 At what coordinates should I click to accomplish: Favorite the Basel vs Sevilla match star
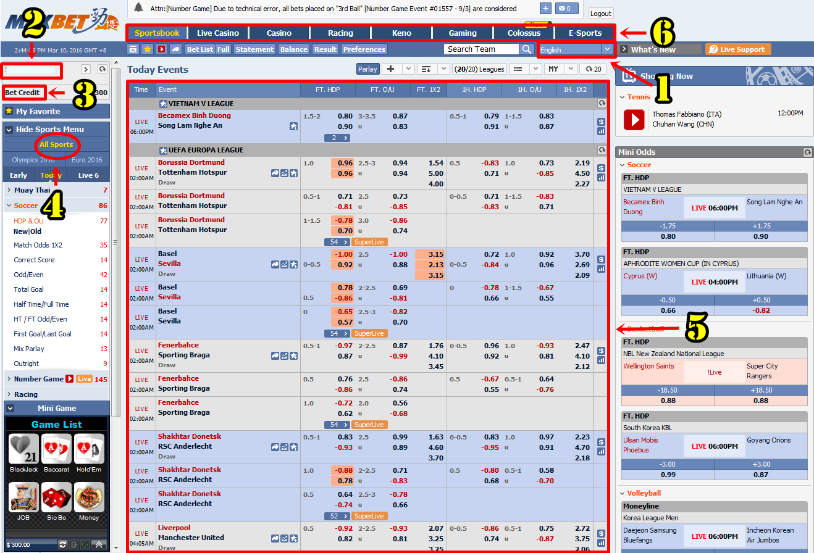click(x=294, y=264)
